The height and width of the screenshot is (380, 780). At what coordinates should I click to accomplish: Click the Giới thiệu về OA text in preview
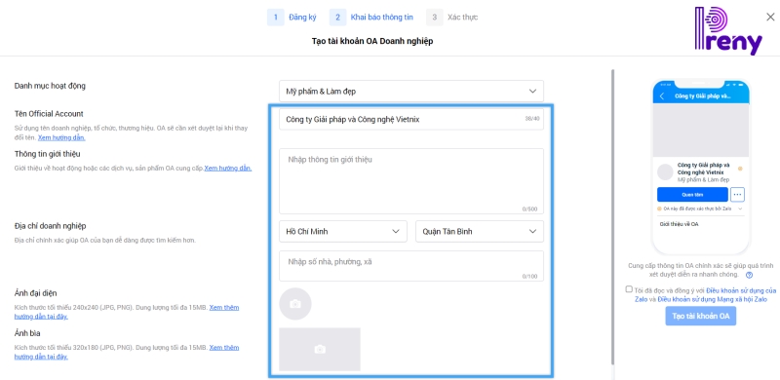(679, 224)
